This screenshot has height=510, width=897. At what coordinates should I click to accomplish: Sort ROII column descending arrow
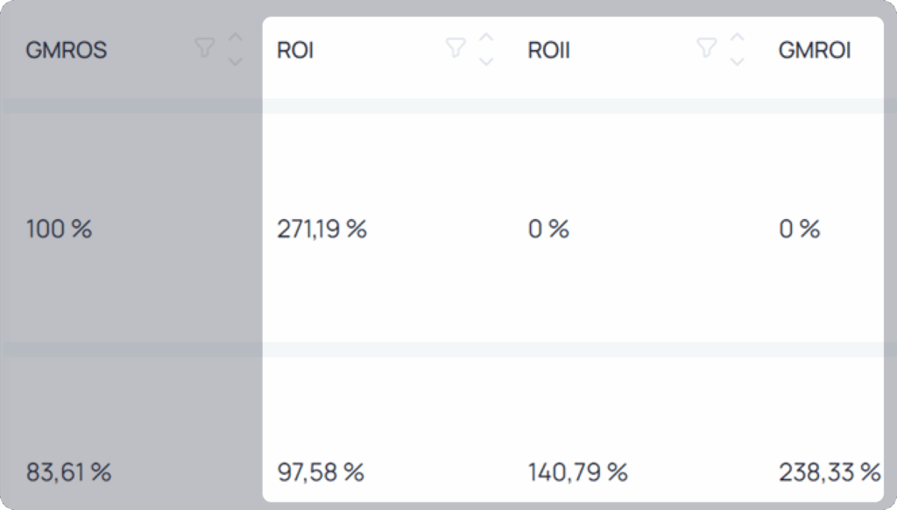738,61
